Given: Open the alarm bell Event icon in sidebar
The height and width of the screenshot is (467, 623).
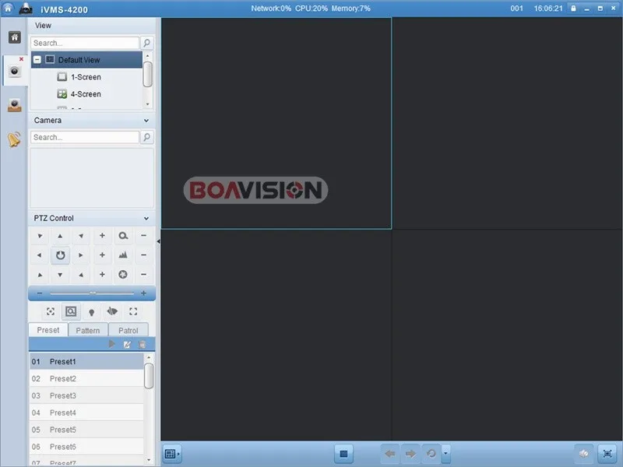Looking at the screenshot, I should coord(14,140).
